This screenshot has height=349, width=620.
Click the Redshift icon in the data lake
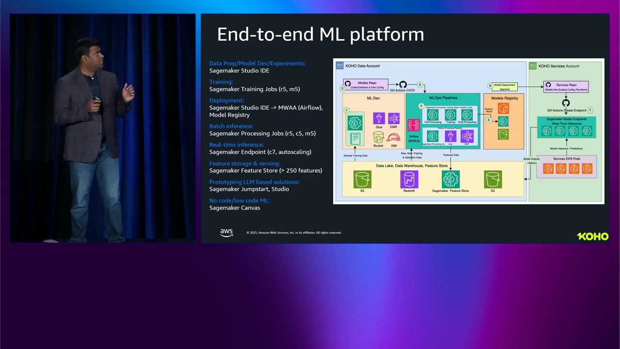(x=409, y=179)
